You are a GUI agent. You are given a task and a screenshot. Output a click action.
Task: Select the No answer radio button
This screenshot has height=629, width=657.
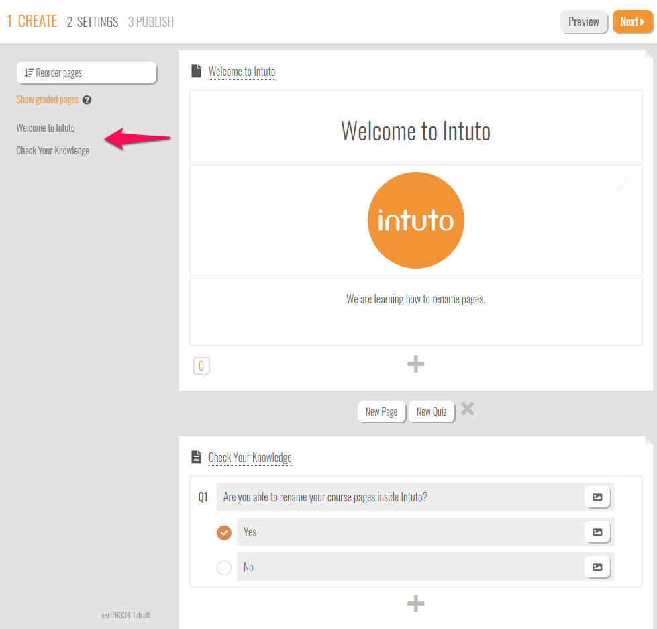224,568
